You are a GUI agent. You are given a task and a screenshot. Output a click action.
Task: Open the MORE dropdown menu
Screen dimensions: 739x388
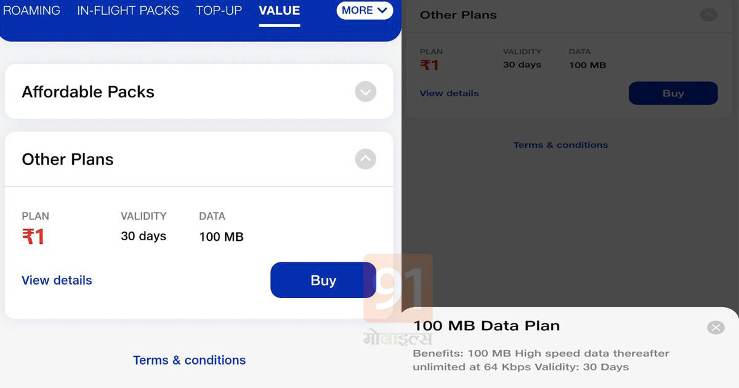coord(365,10)
